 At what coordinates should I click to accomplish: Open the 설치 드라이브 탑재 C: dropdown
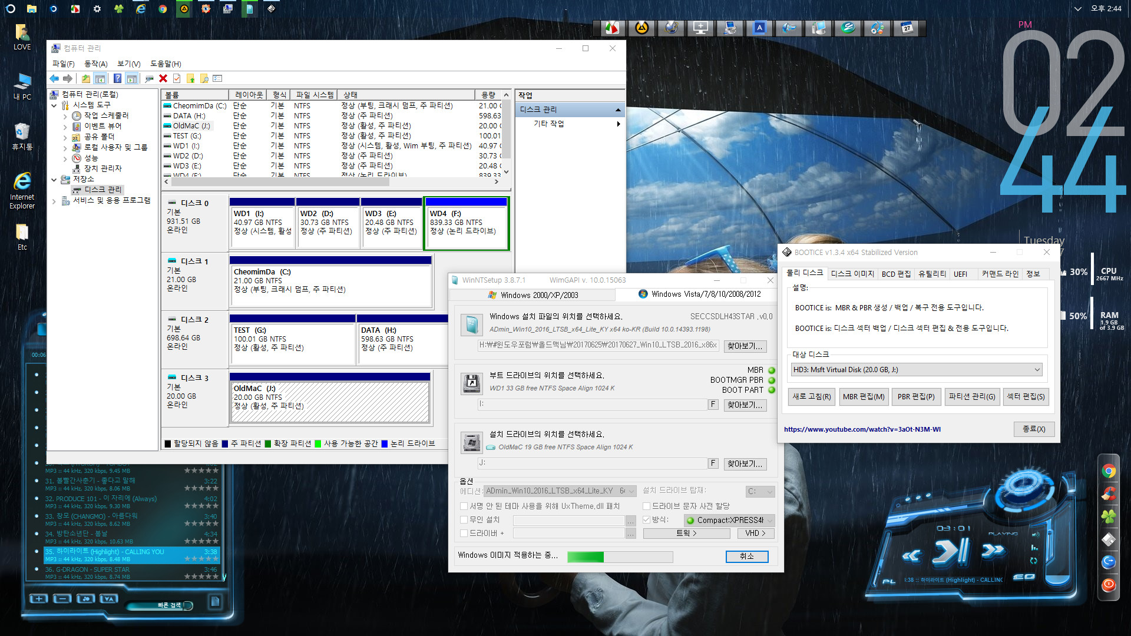760,491
